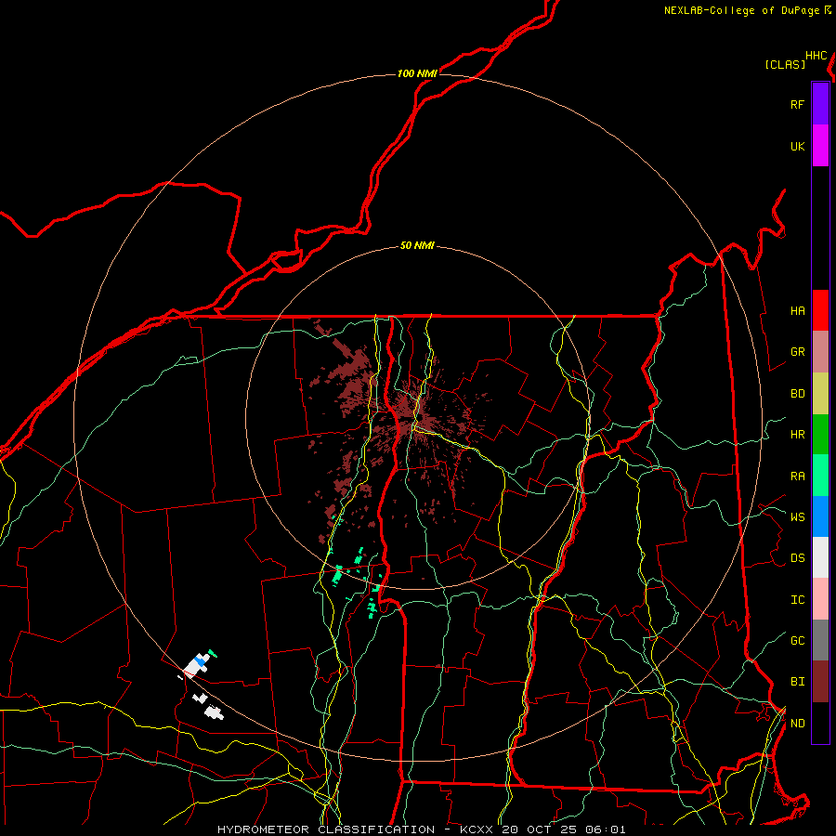Image resolution: width=836 pixels, height=836 pixels.
Task: Click the RA legend label
Action: [x=797, y=476]
